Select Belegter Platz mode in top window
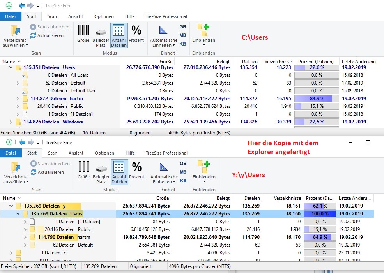This screenshot has width=384, height=273. click(x=101, y=35)
